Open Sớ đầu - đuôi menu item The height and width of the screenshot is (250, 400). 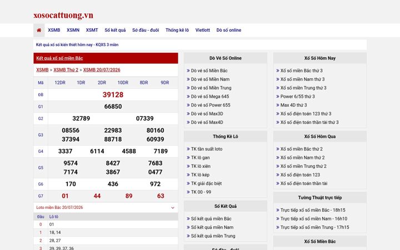pos(146,30)
